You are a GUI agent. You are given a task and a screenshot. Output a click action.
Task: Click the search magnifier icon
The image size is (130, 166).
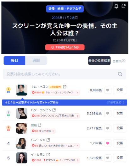pyautogui.click(x=120, y=74)
